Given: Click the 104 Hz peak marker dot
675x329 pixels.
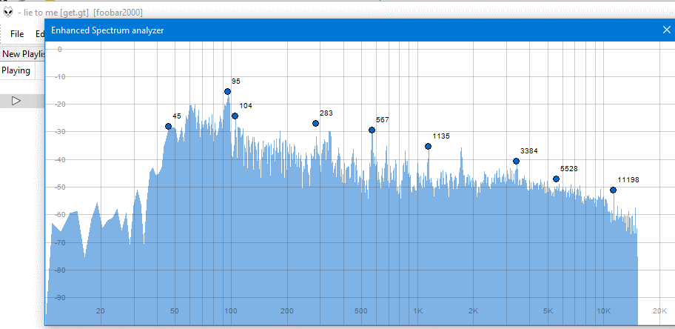Looking at the screenshot, I should [235, 116].
